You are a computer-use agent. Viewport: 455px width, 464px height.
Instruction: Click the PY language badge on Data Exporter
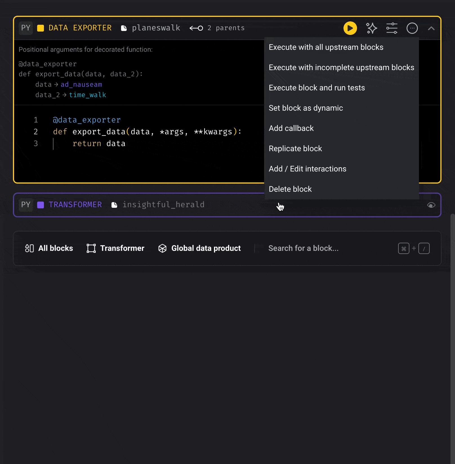26,28
